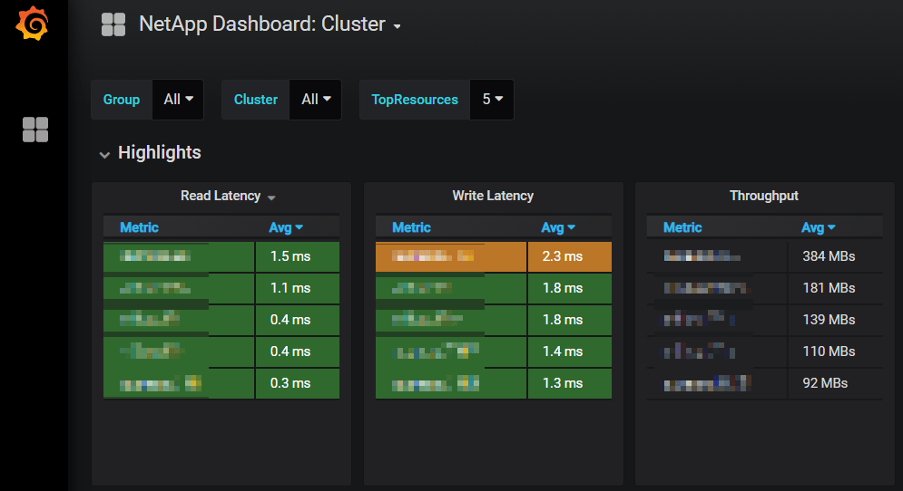Screen dimensions: 903x491
Task: Open the Read Latency panel title menu
Action: [x=228, y=196]
